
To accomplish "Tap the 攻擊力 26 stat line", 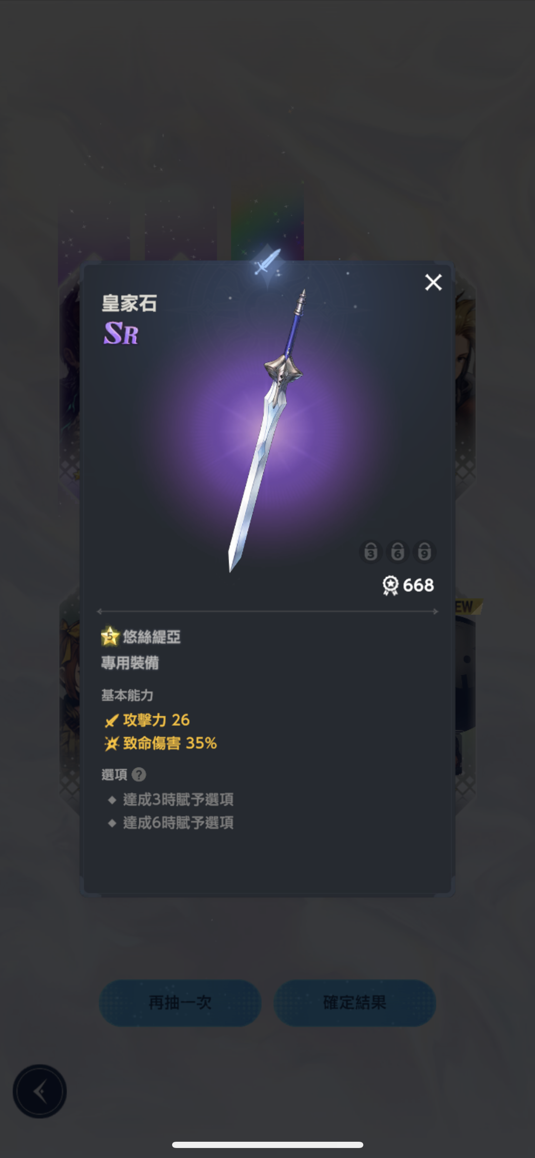I will click(147, 720).
